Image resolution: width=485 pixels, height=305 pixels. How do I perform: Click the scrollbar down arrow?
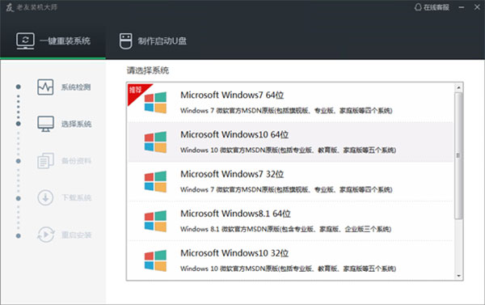(458, 276)
